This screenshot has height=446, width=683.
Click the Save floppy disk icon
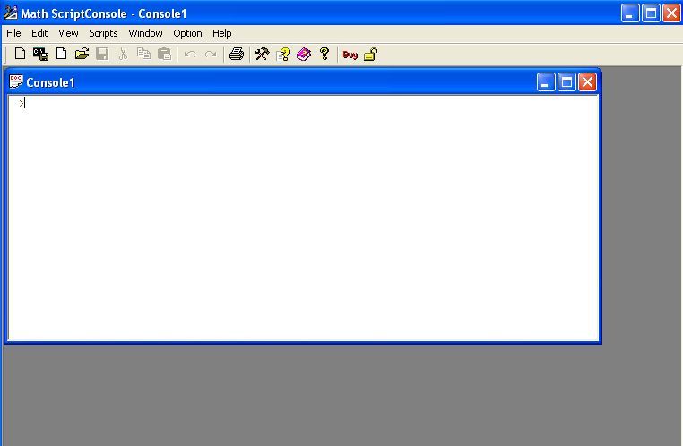pos(102,54)
